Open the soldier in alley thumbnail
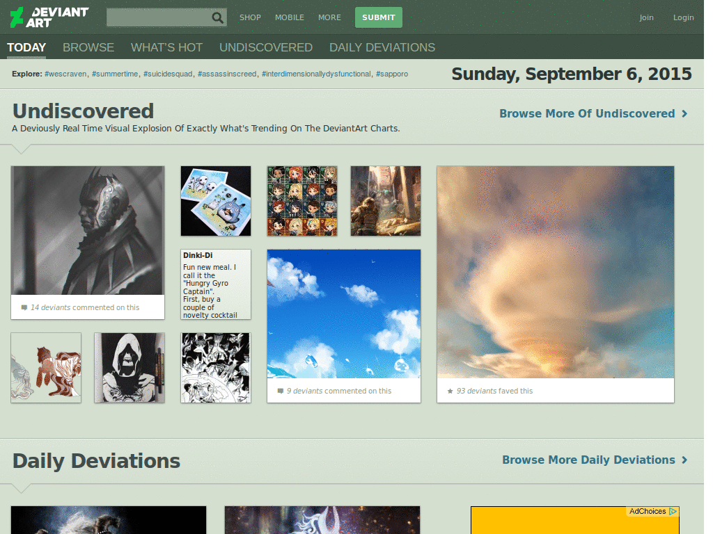 click(386, 201)
